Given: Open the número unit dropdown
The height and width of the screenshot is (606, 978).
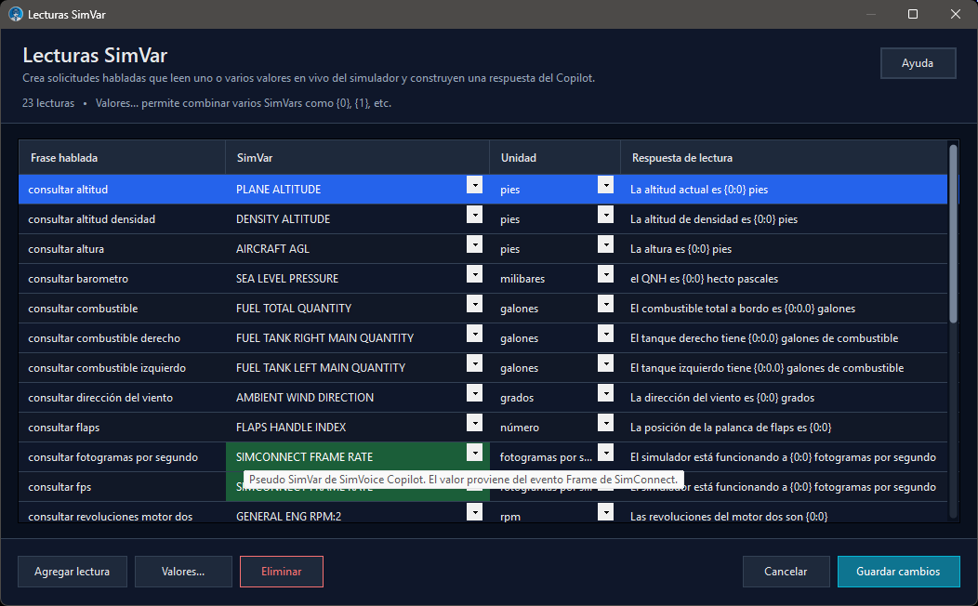Looking at the screenshot, I should click(x=605, y=423).
